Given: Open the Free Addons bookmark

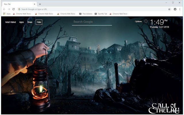Looking at the screenshot, I should [86, 14].
